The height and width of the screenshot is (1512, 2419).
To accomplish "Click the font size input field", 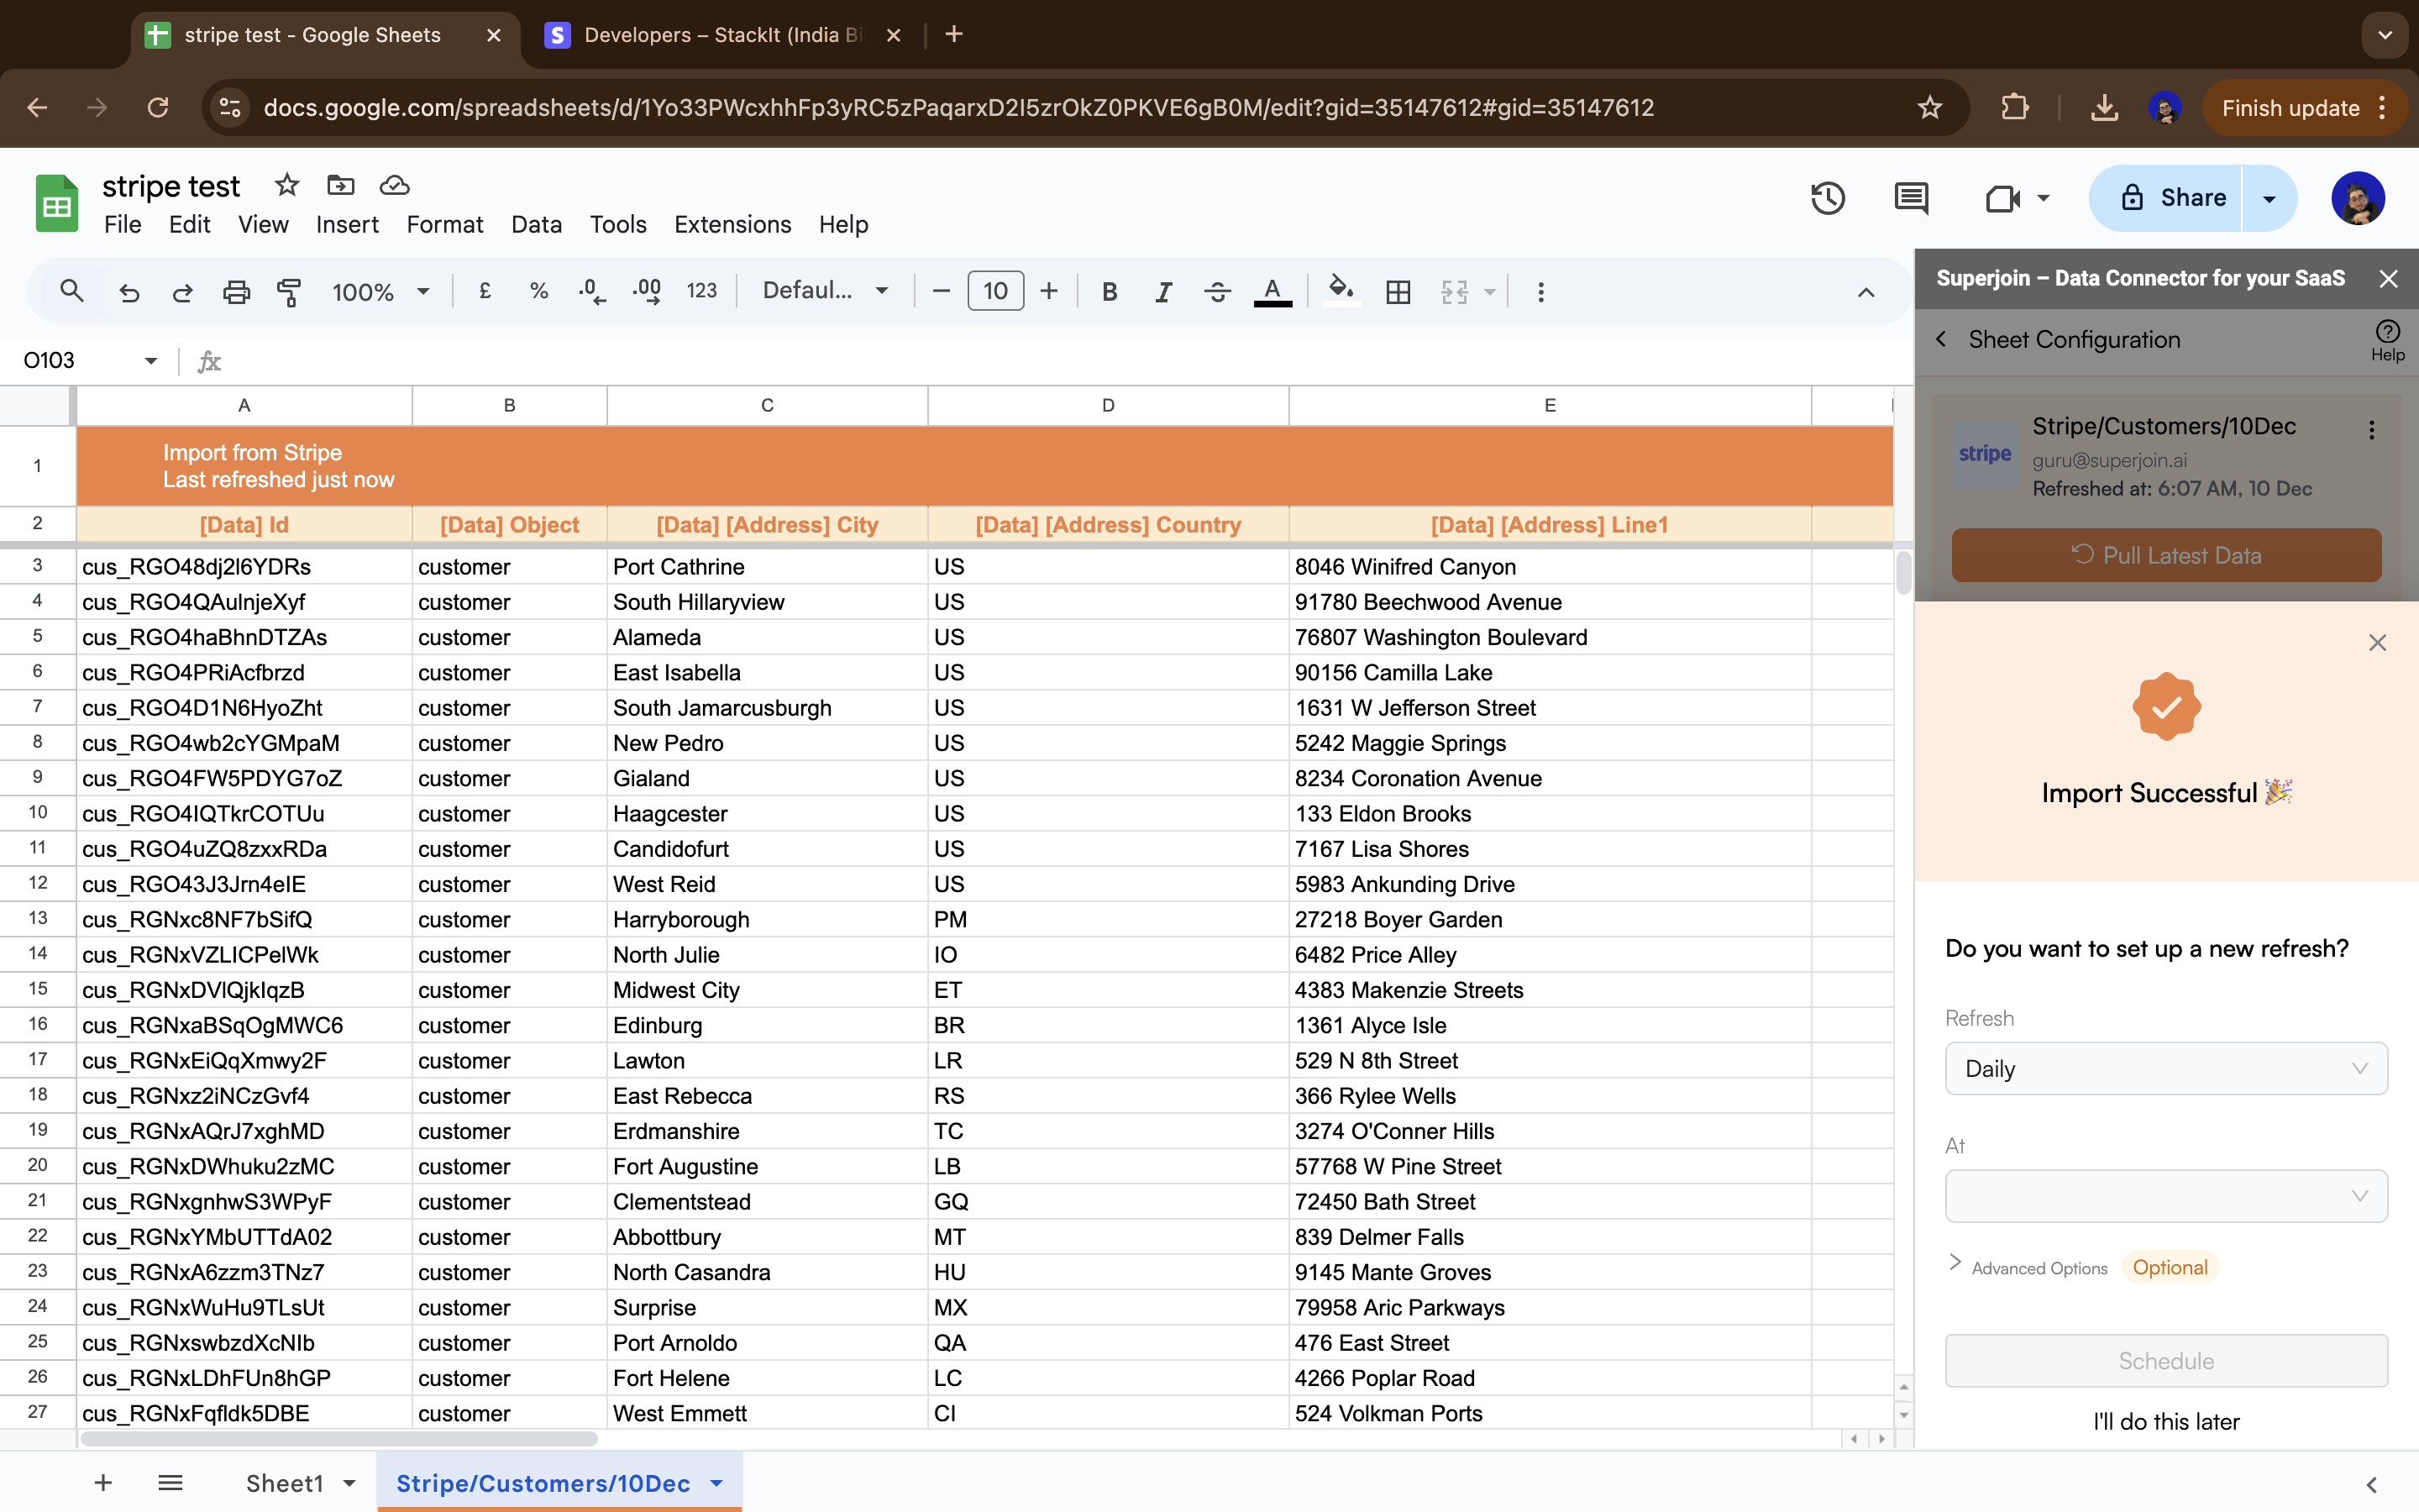I will coord(994,291).
